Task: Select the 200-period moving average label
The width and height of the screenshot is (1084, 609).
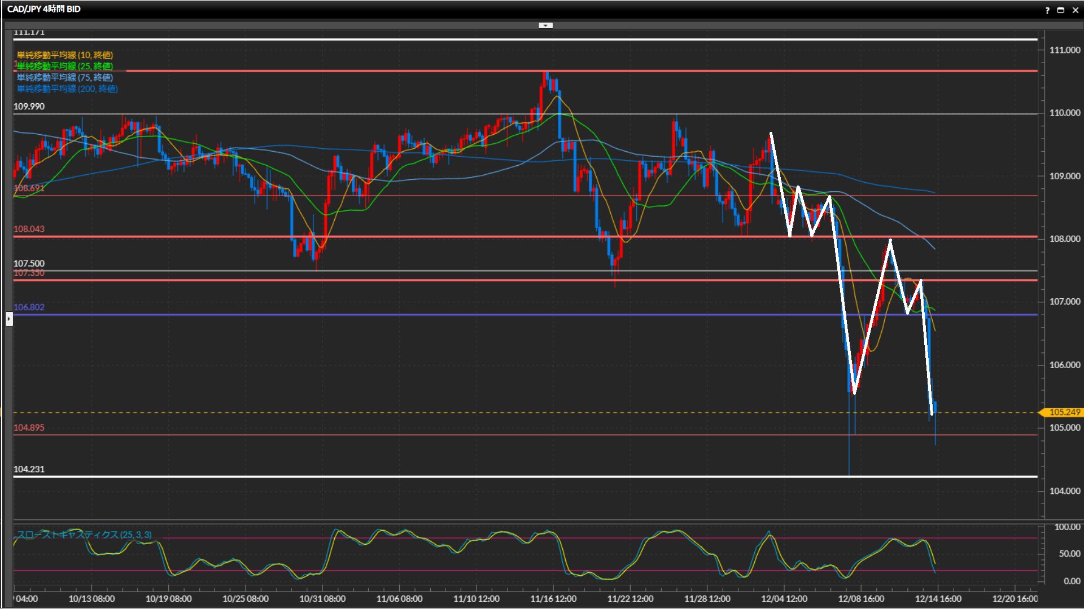Action: (67, 89)
